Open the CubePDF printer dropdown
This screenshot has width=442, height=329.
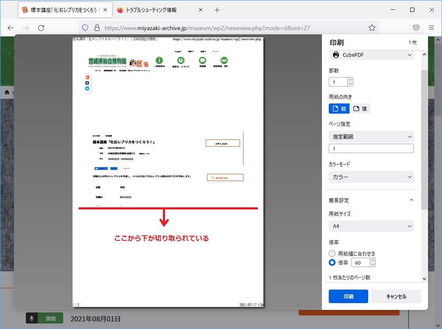(x=371, y=55)
